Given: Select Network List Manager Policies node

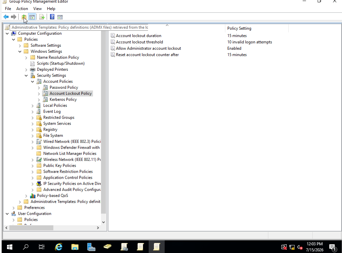Looking at the screenshot, I should 70,154.
